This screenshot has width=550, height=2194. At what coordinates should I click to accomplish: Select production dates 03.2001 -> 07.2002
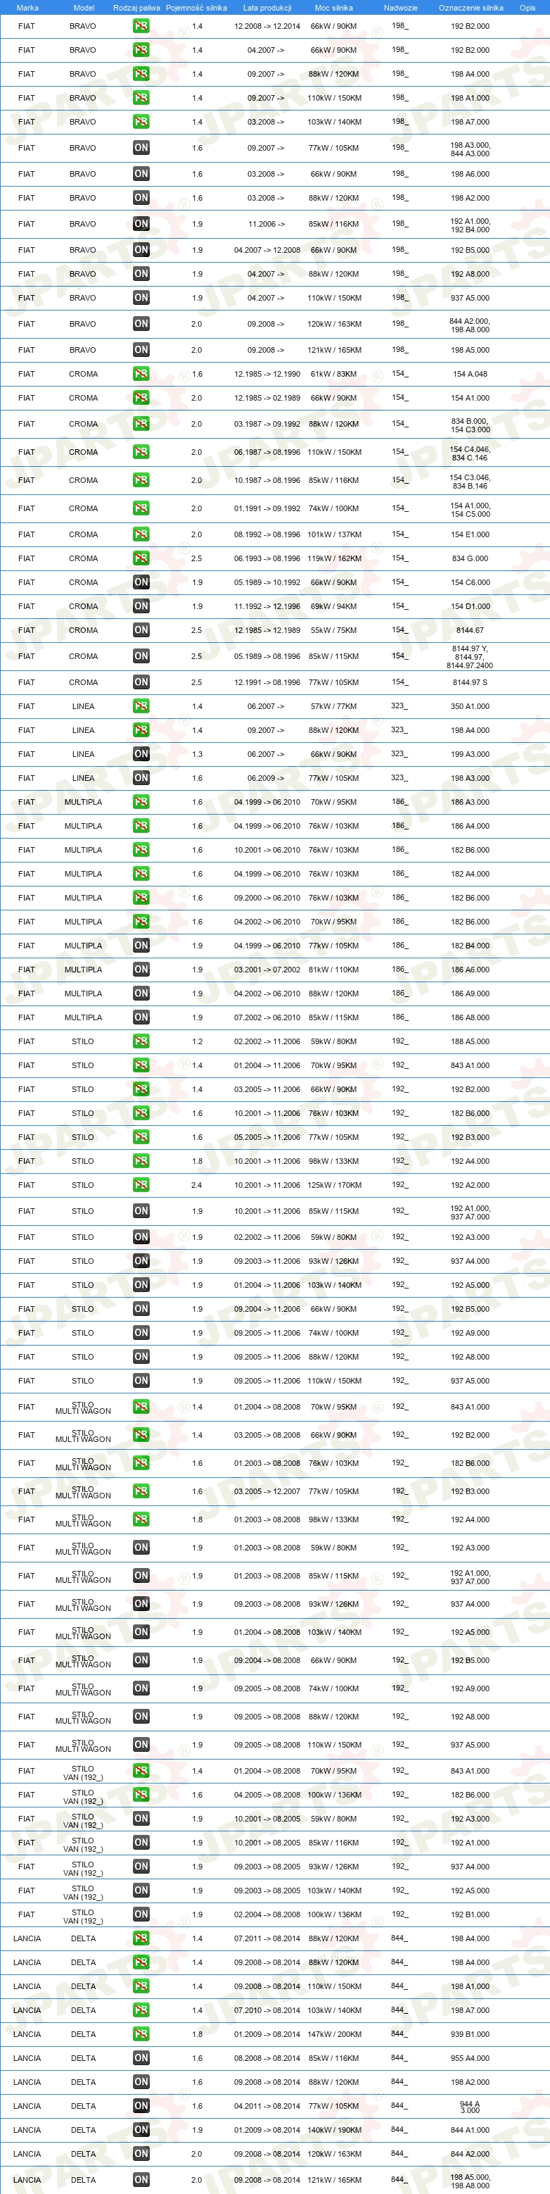(x=267, y=970)
